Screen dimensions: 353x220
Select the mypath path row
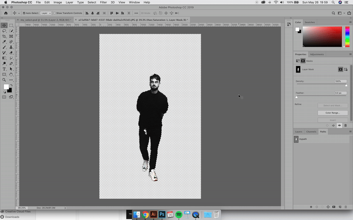(322, 139)
